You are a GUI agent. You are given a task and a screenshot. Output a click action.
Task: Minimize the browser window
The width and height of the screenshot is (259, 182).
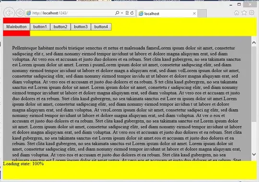(x=231, y=5)
